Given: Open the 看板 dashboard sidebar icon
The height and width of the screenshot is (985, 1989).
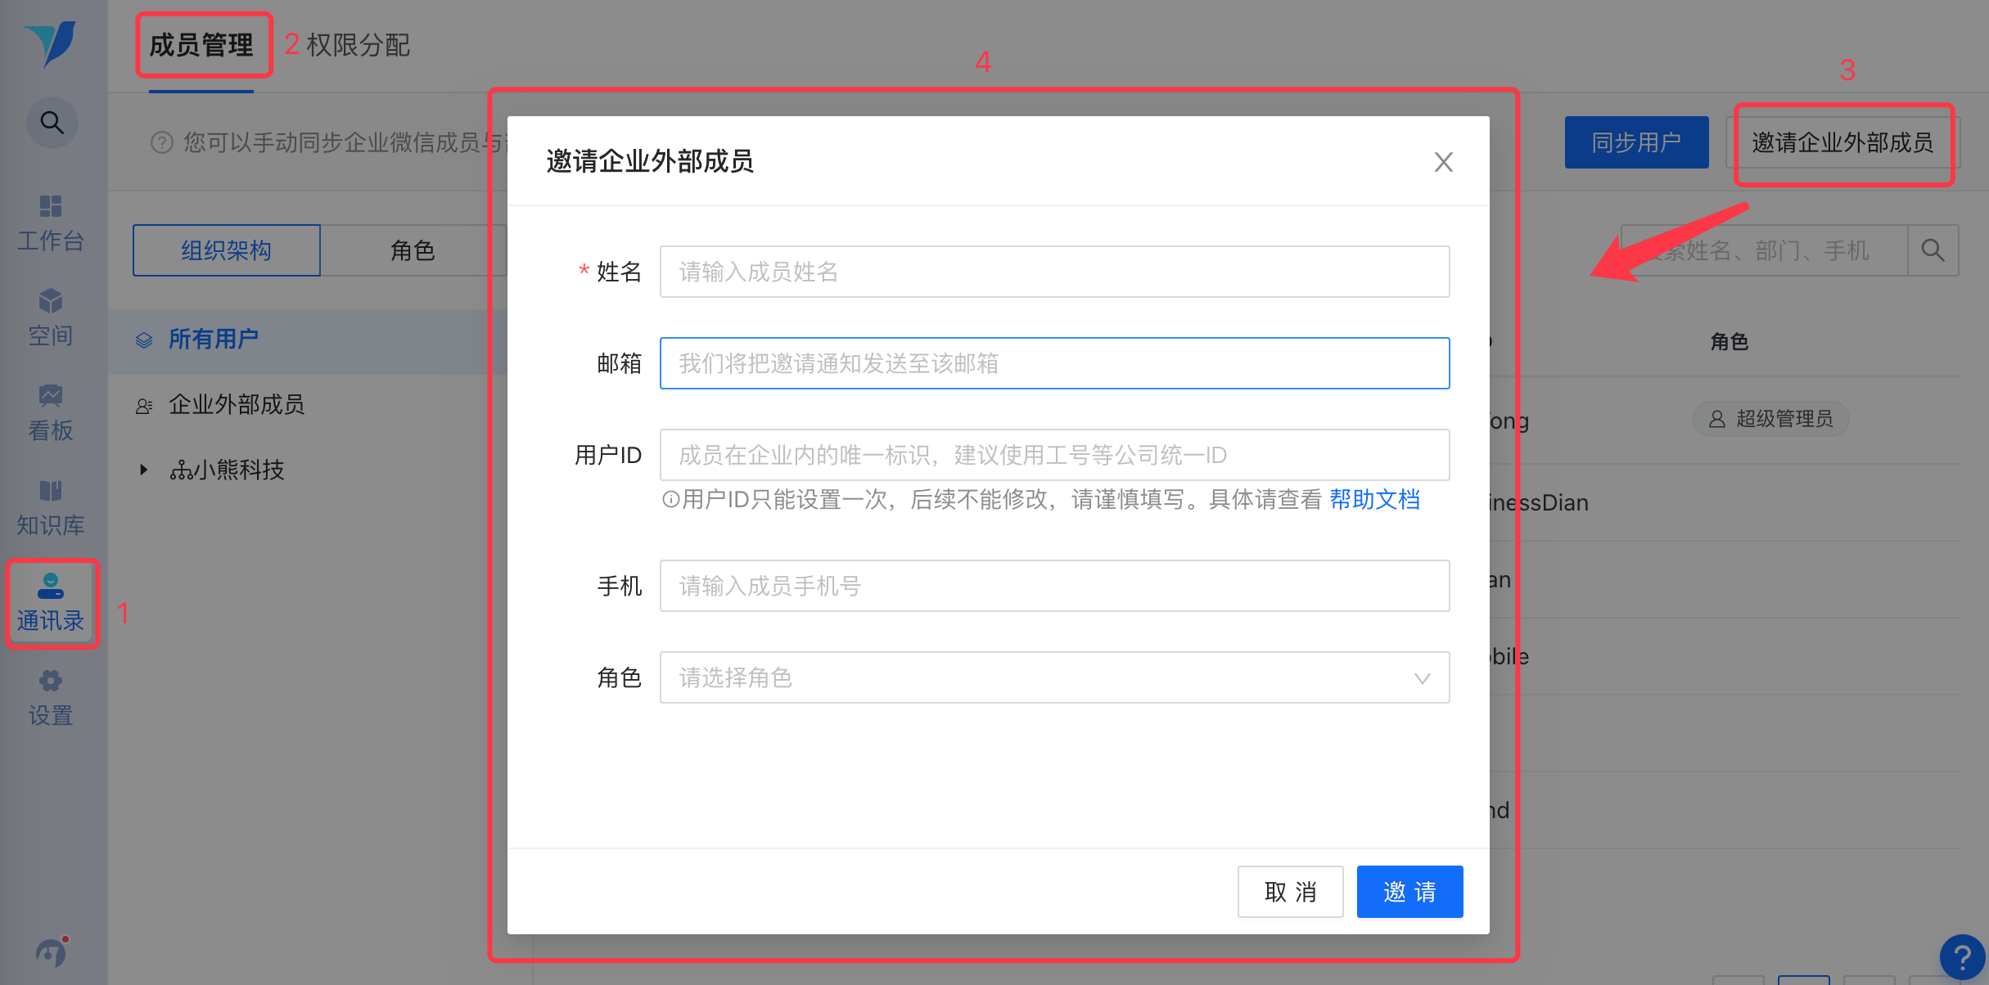Looking at the screenshot, I should click(51, 412).
